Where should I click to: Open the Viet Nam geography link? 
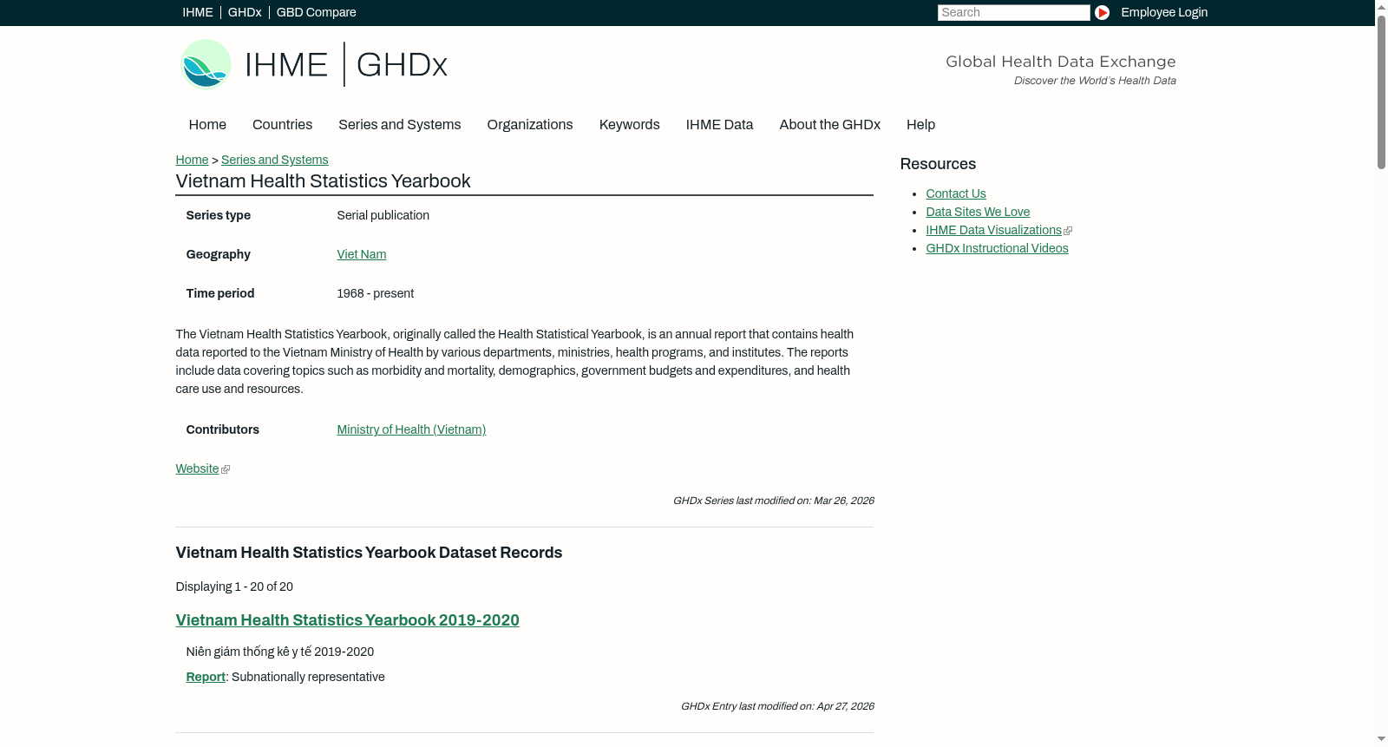click(361, 254)
